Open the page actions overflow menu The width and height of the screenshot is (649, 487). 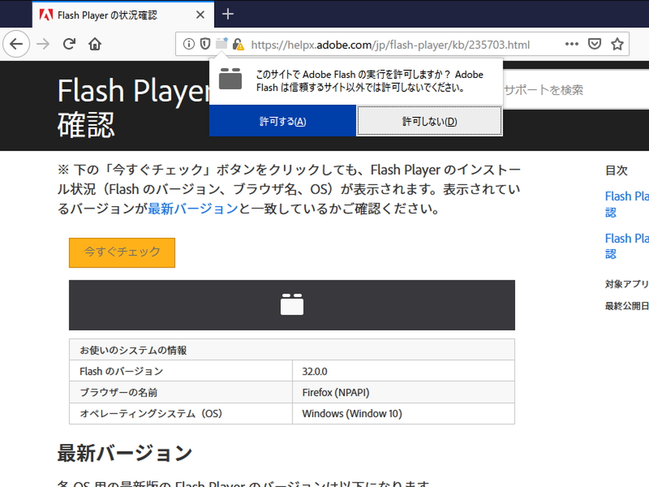coord(572,44)
